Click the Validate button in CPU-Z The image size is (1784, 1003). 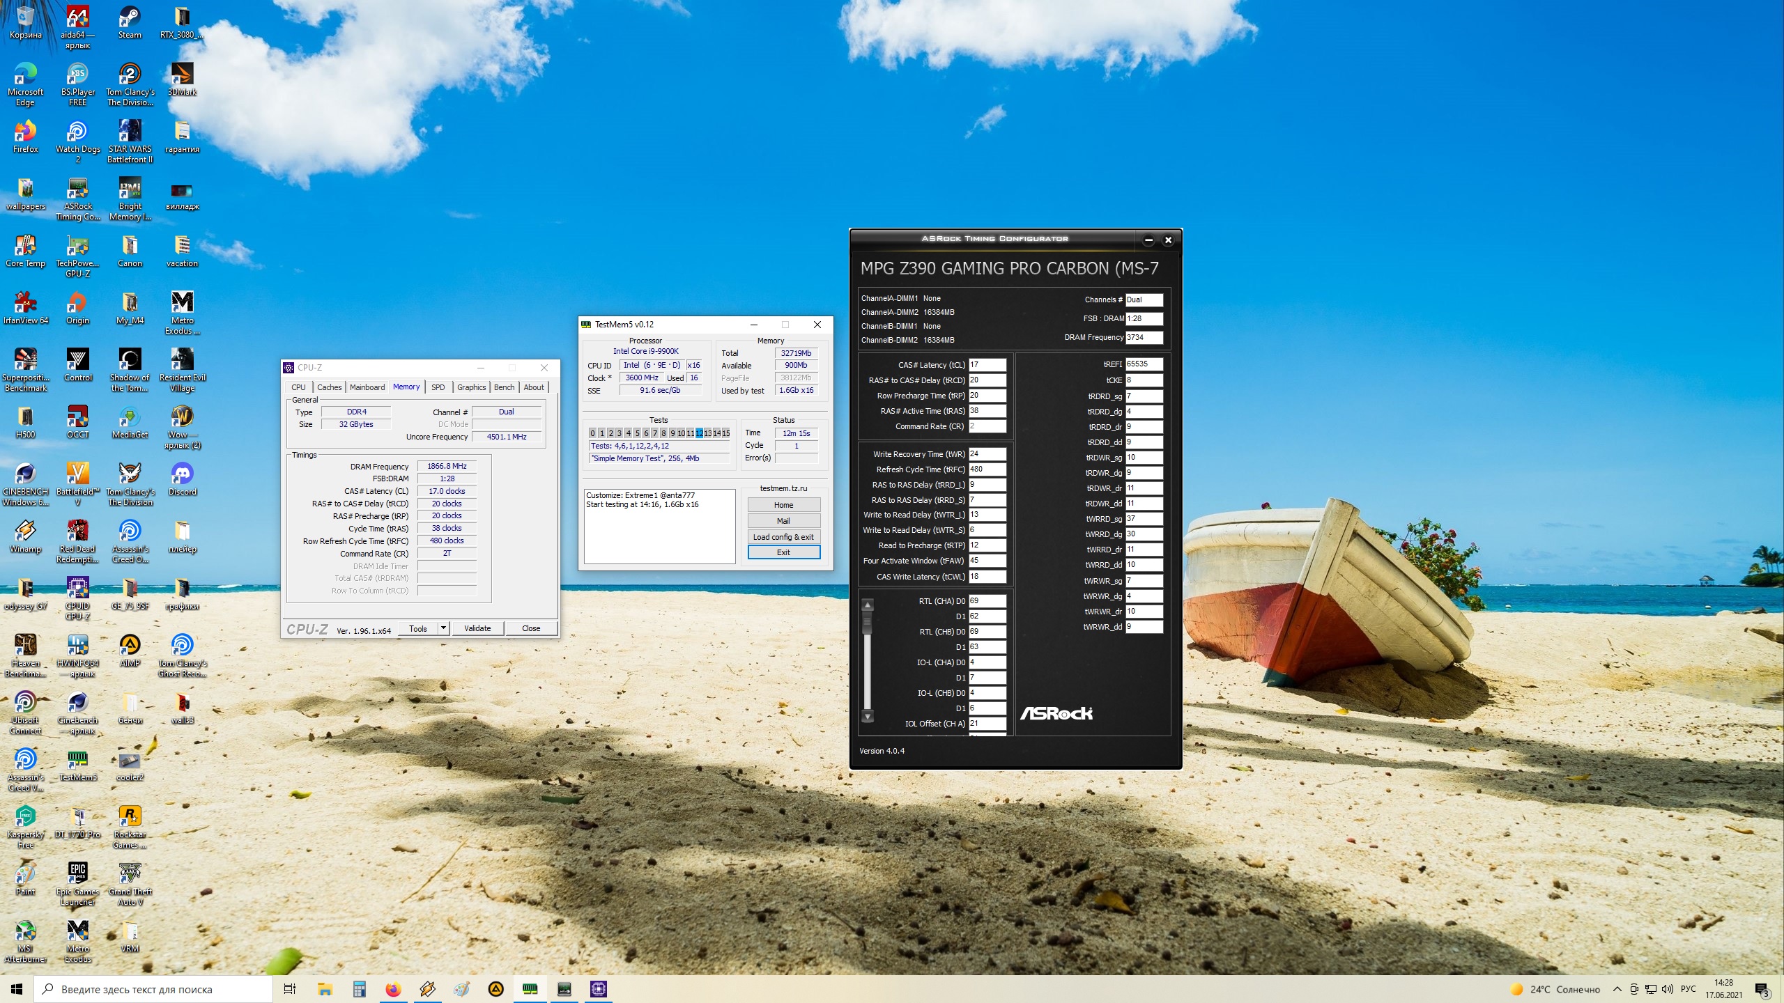coord(477,628)
